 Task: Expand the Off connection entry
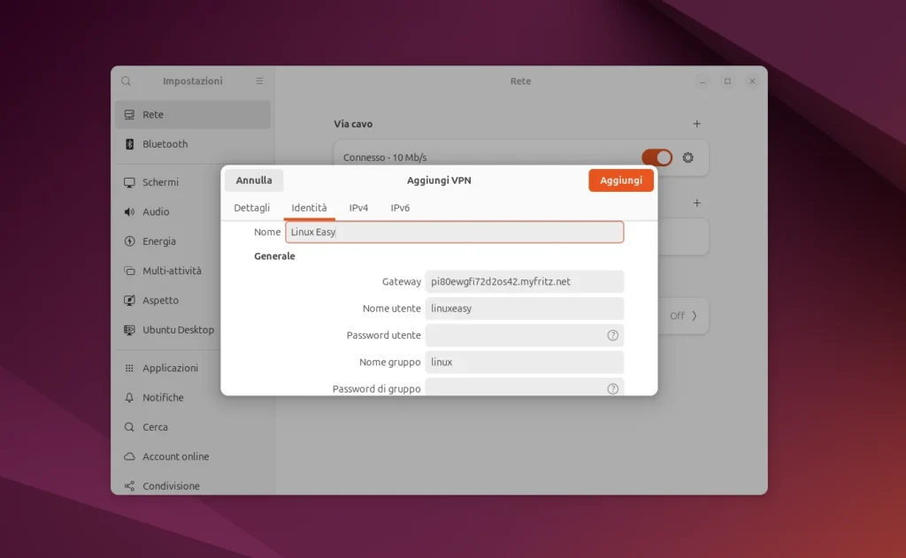(x=683, y=316)
